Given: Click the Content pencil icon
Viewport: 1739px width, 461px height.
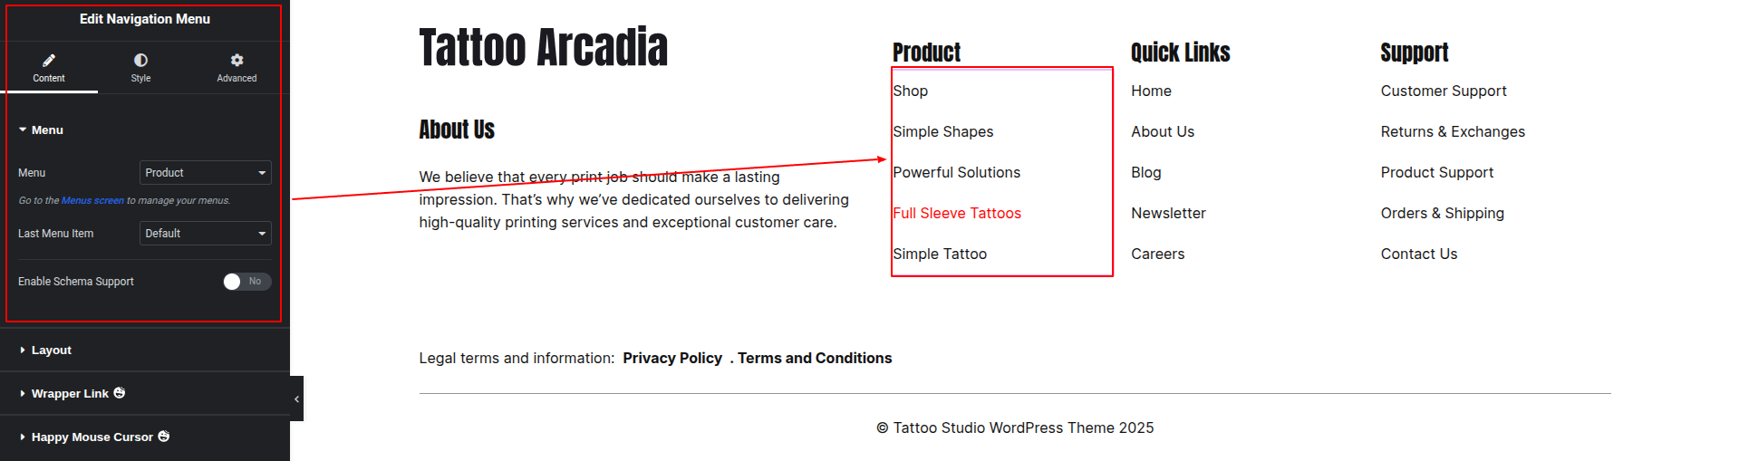Looking at the screenshot, I should (49, 61).
